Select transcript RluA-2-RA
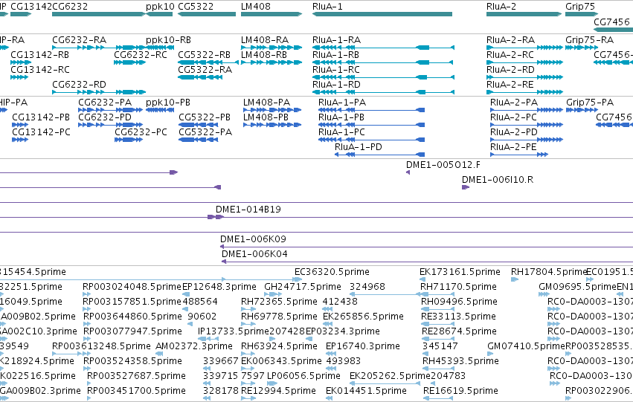Image resolution: width=633 pixels, height=402 pixels. (524, 48)
